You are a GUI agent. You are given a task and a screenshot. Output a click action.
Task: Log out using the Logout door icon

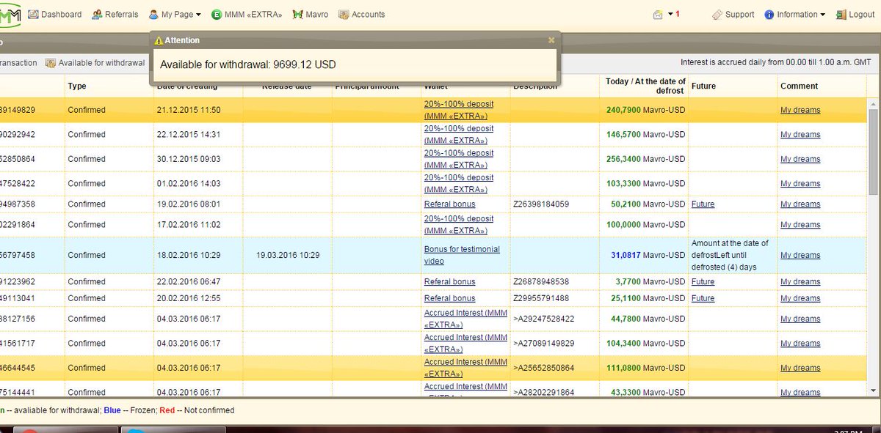(x=841, y=15)
